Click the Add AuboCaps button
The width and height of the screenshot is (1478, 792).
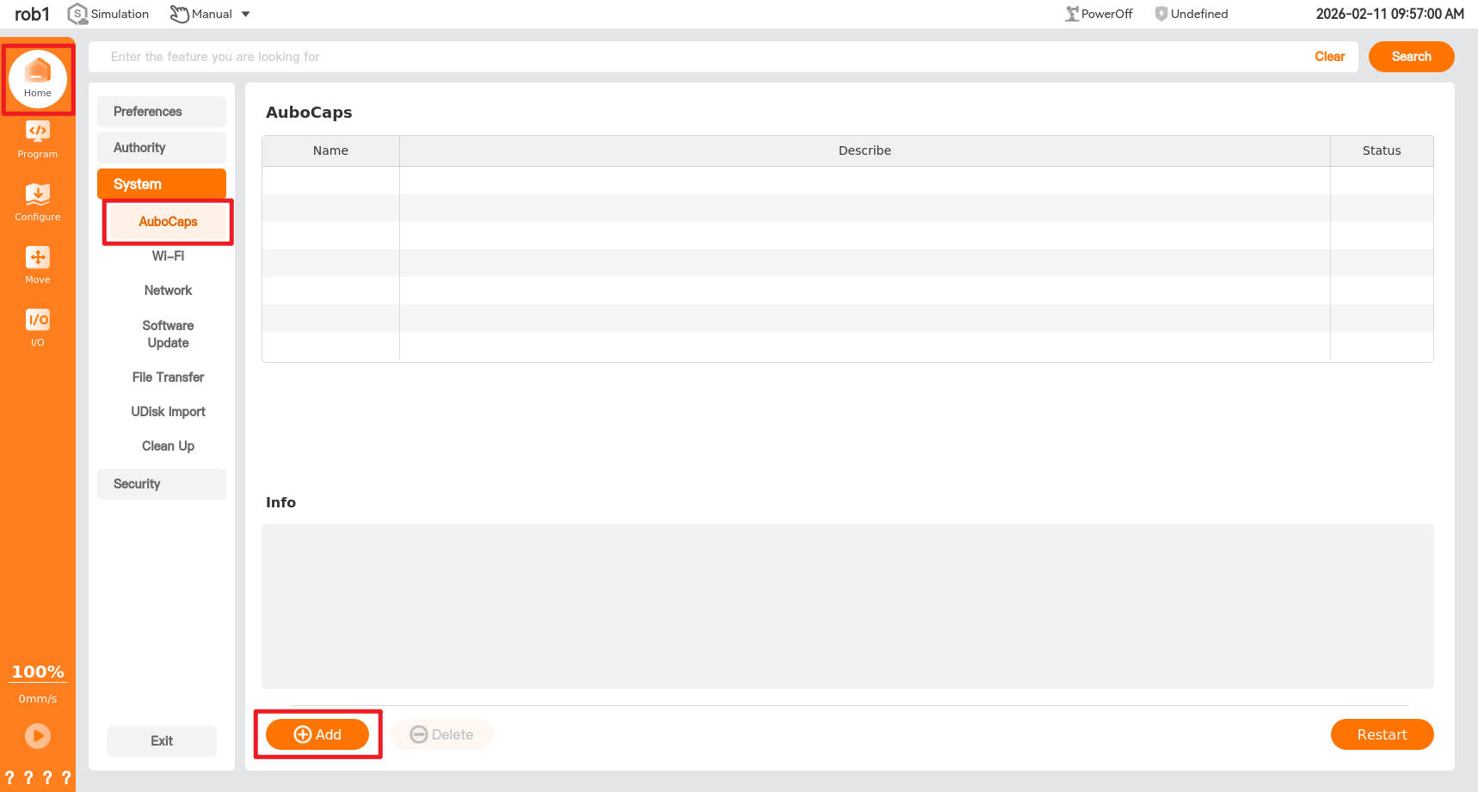pos(317,734)
